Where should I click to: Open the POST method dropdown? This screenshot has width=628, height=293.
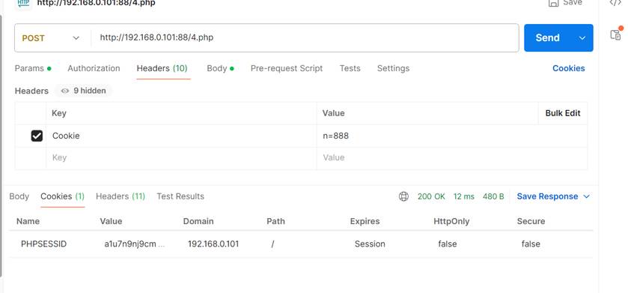[51, 38]
